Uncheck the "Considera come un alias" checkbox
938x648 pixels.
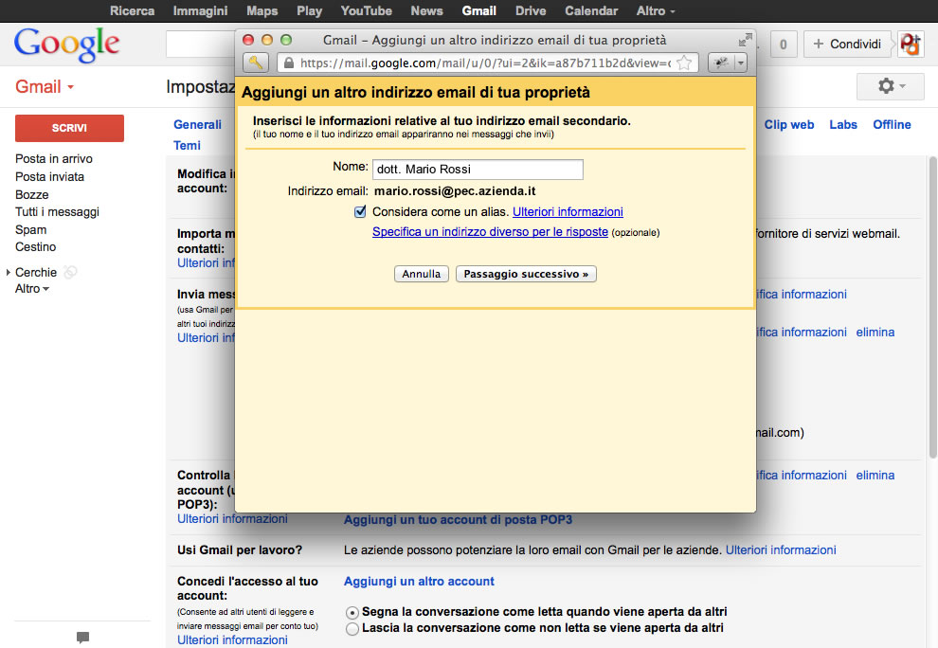pos(360,212)
